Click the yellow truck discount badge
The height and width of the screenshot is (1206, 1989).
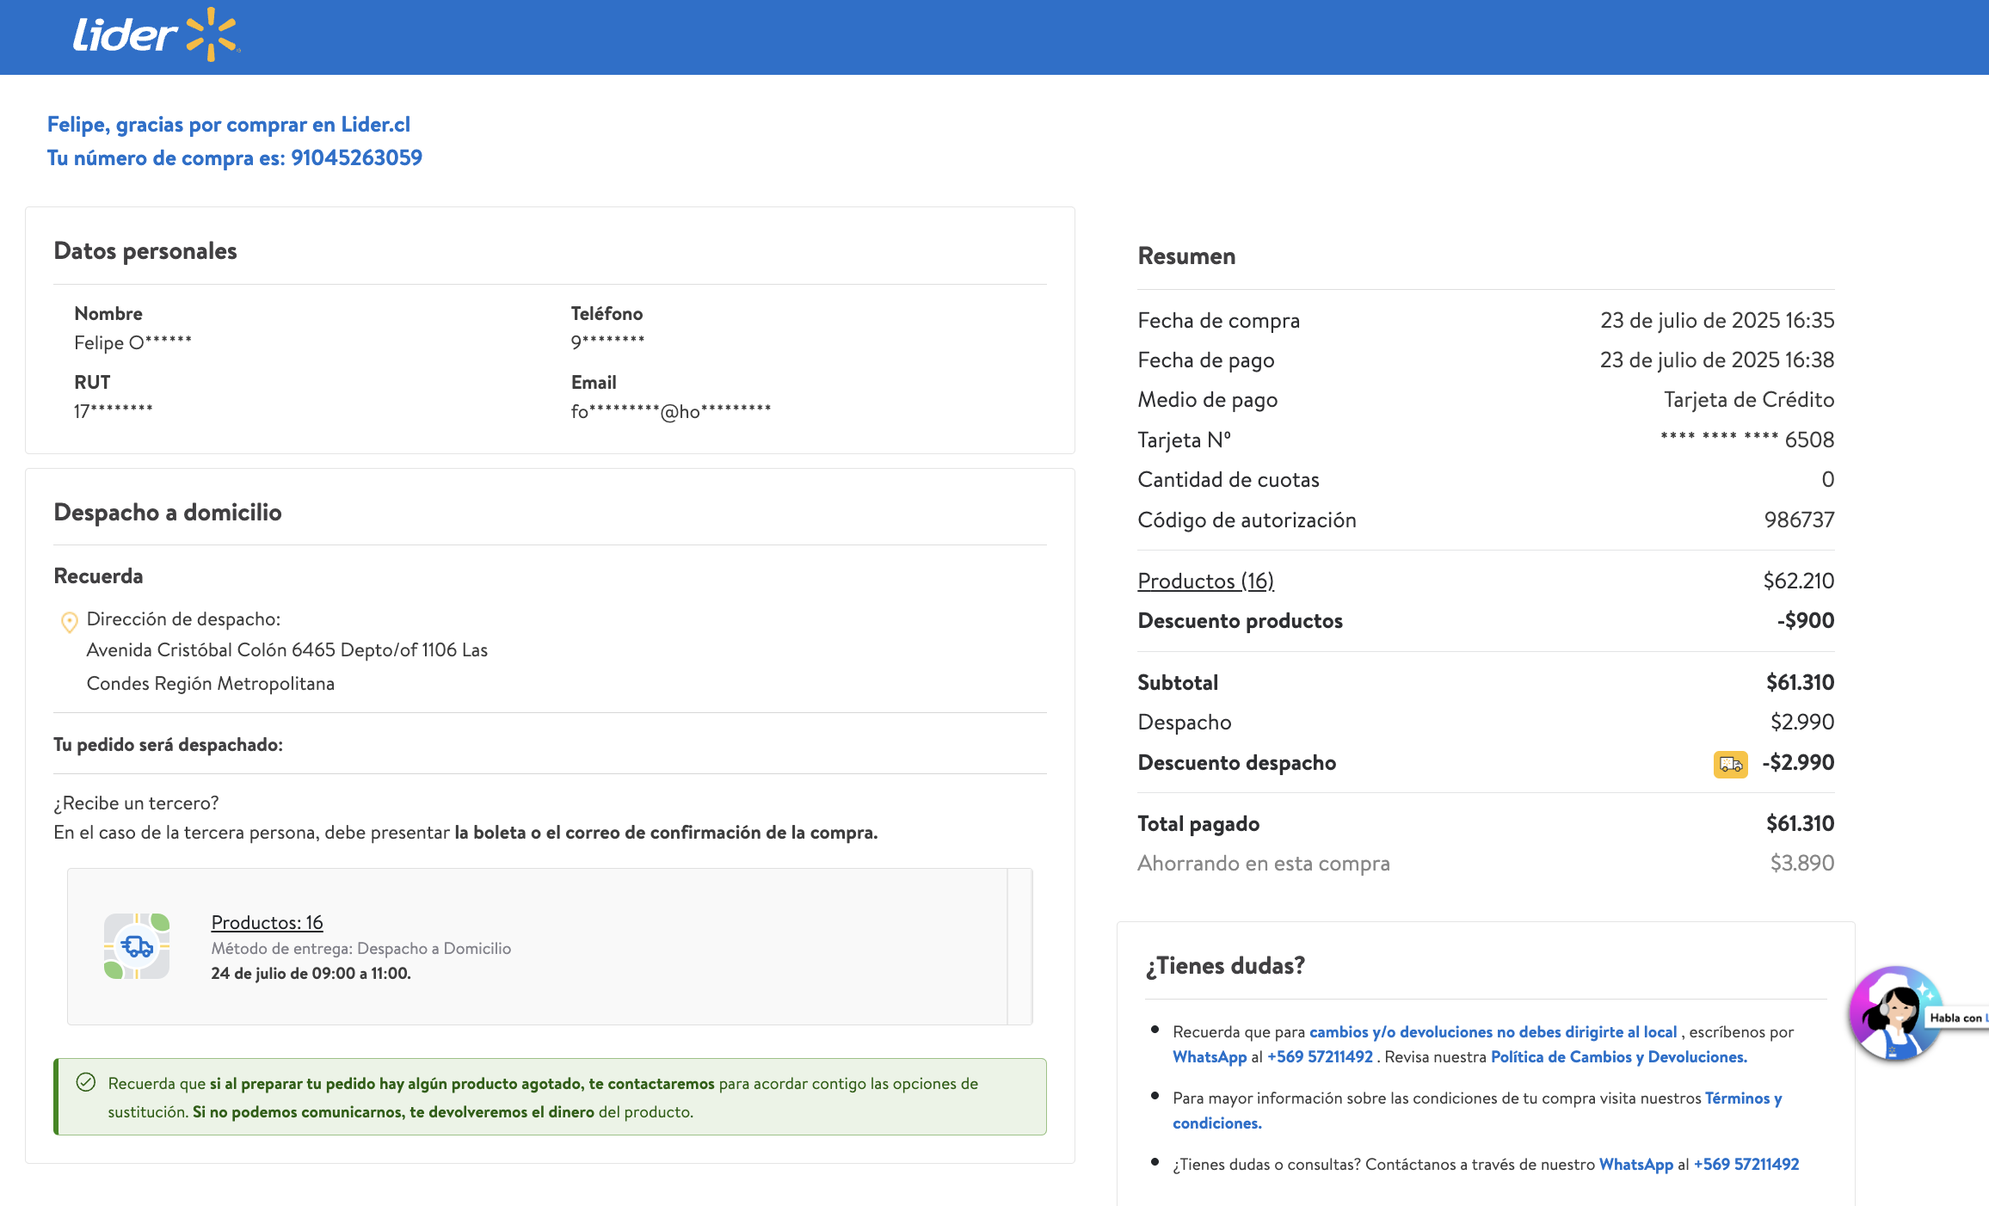(1730, 764)
